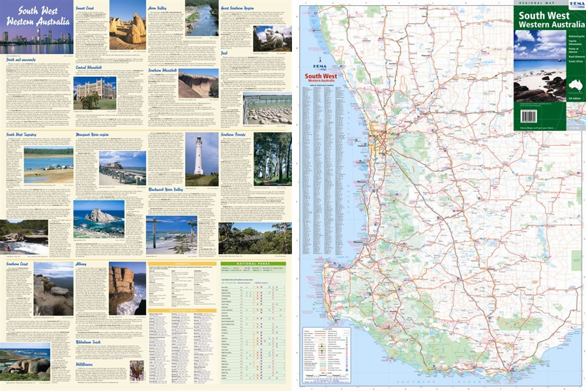The width and height of the screenshot is (586, 391).
Task: Click the 'Great Southern Region' heading
Action: tap(237, 8)
